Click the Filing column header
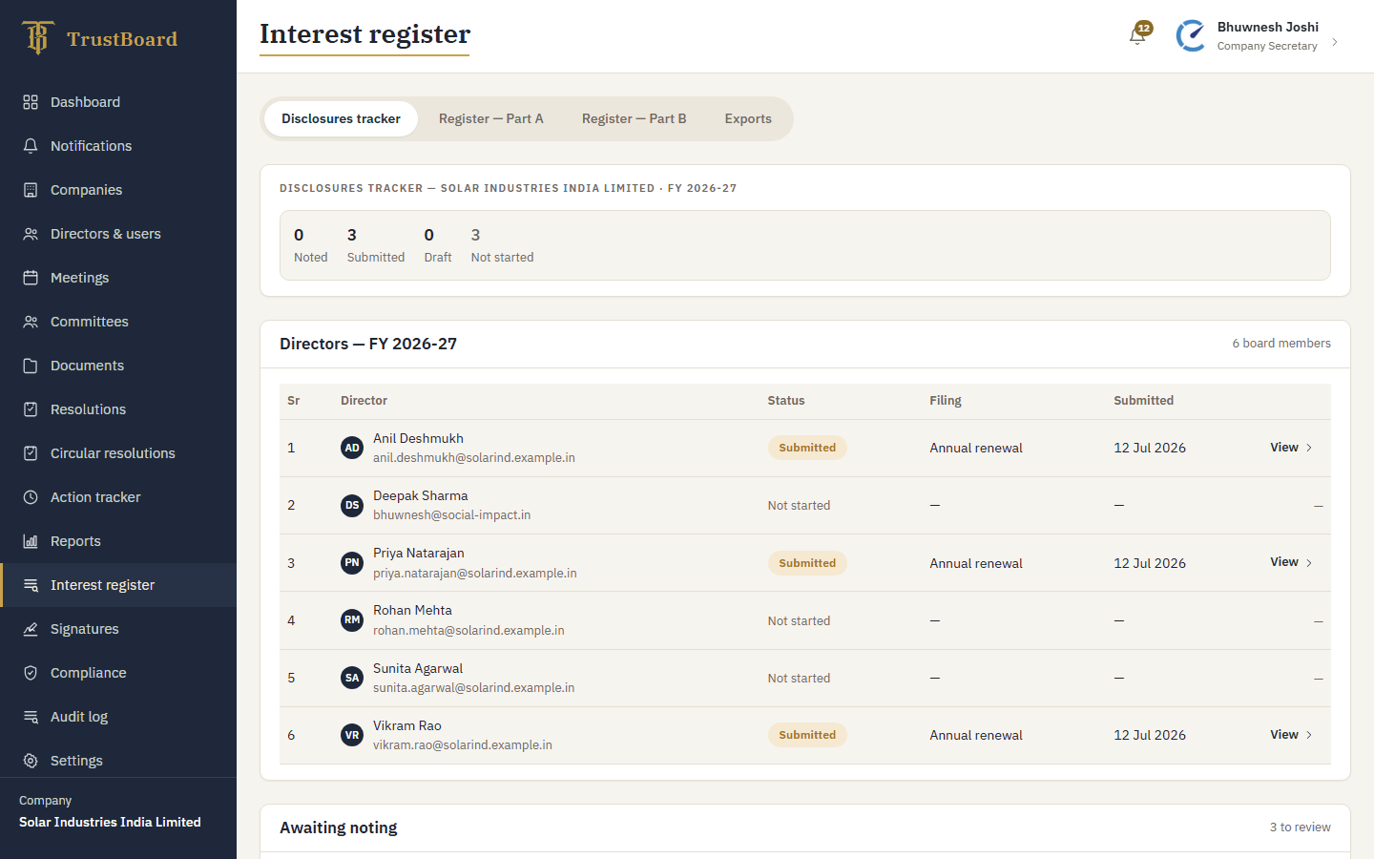Image resolution: width=1374 pixels, height=859 pixels. click(946, 401)
